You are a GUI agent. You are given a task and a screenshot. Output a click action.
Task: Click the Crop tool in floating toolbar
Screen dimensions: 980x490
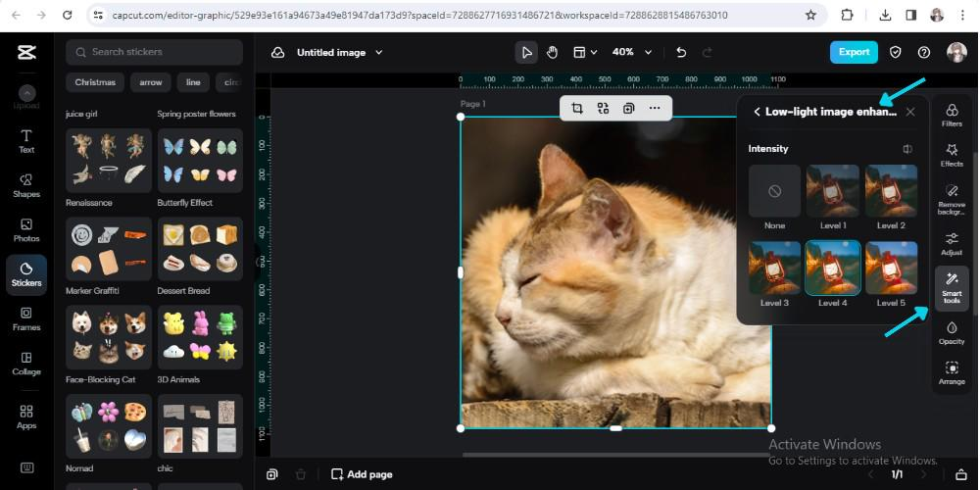(577, 108)
